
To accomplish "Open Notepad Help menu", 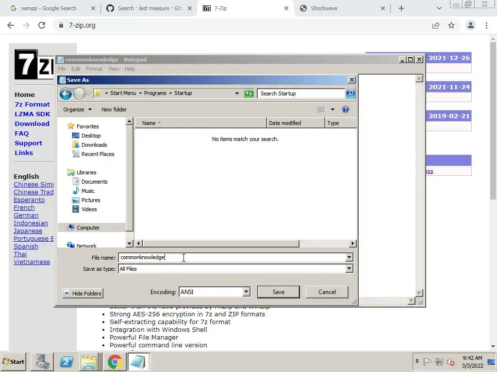I will (130, 69).
